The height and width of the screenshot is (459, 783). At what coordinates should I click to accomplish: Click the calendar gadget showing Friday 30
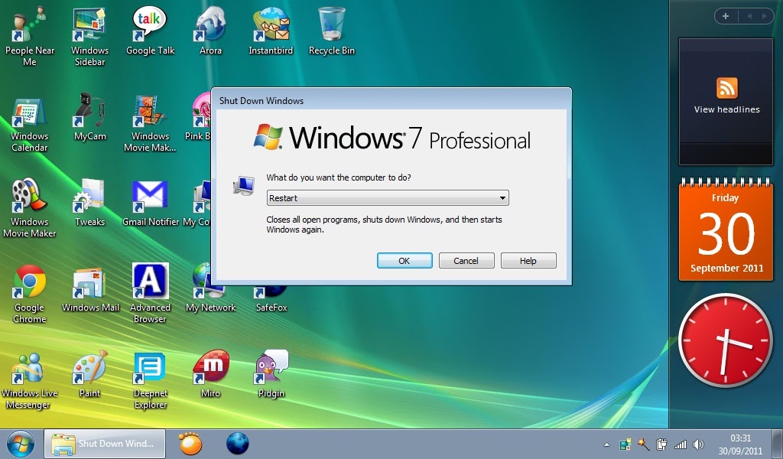click(726, 229)
